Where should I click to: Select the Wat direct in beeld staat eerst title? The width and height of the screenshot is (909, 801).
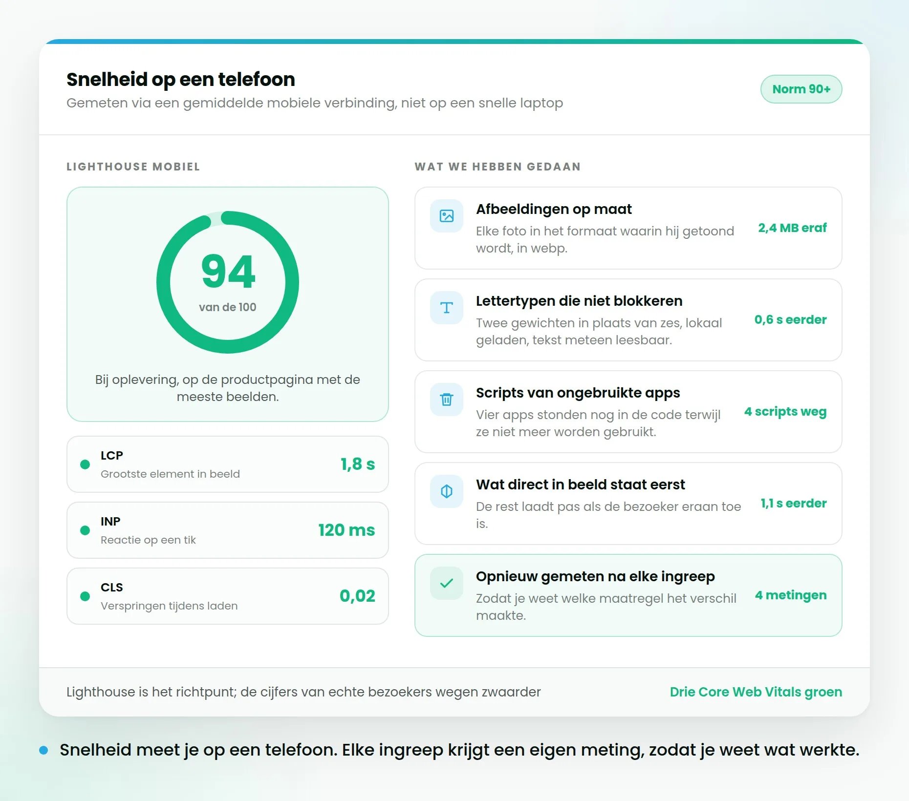(x=581, y=485)
